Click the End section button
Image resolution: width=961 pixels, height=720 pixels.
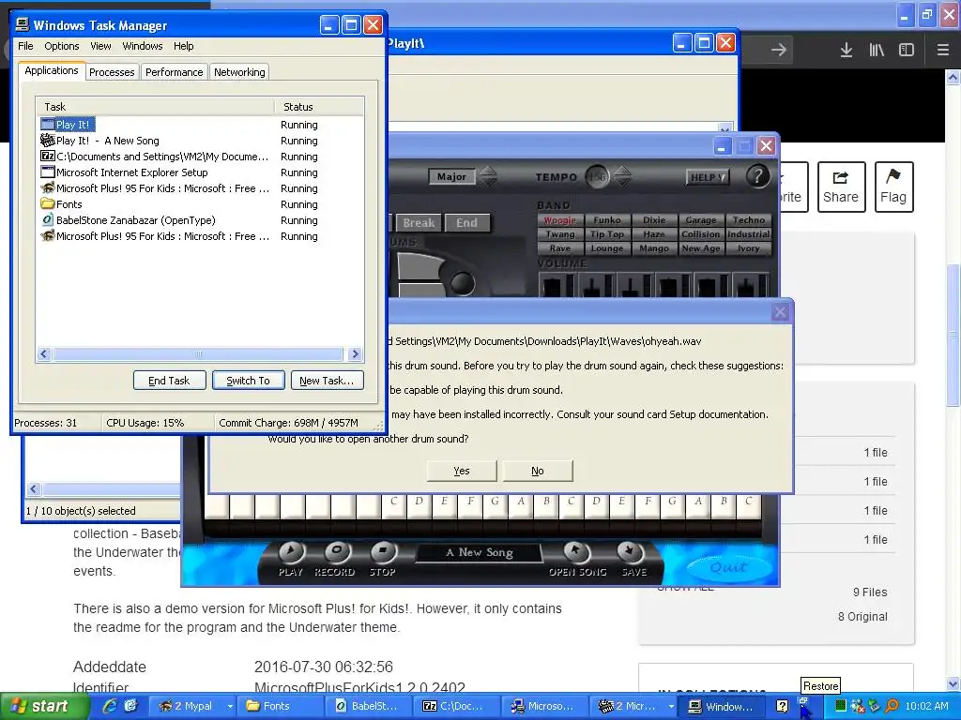coord(467,223)
